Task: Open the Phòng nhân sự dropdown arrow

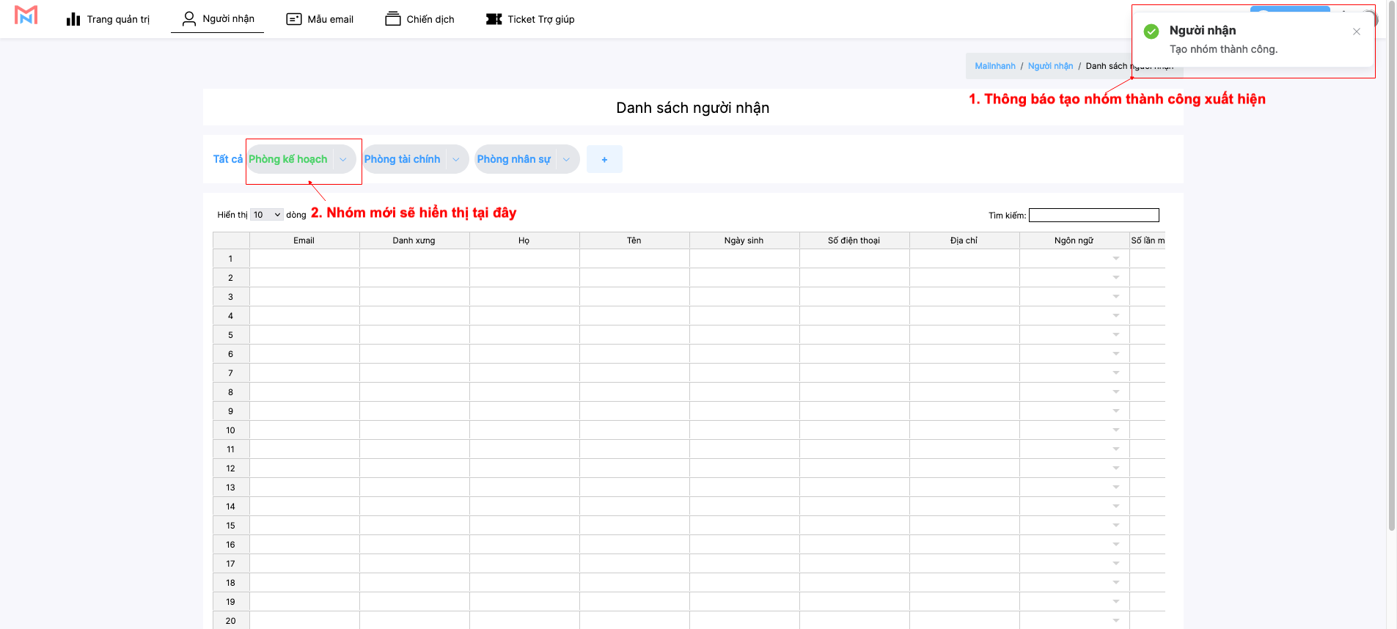Action: click(x=566, y=159)
